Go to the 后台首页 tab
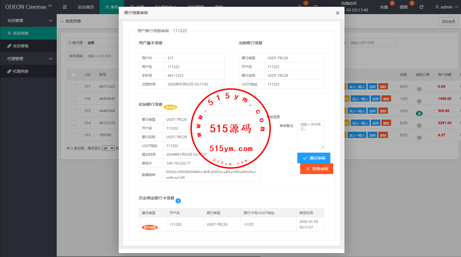Viewport: 461px width, 257px height. 86,7
